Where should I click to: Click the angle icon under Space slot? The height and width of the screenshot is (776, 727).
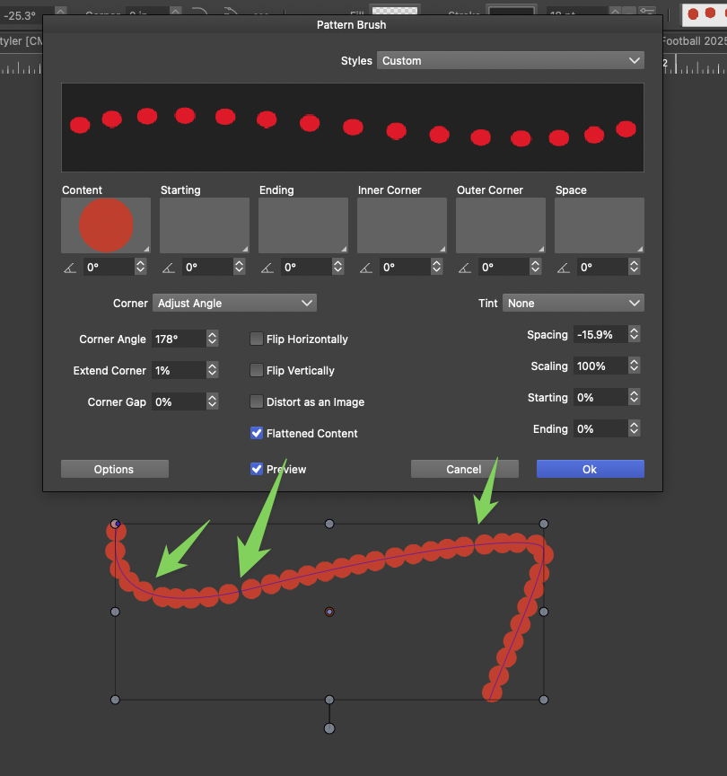point(564,268)
